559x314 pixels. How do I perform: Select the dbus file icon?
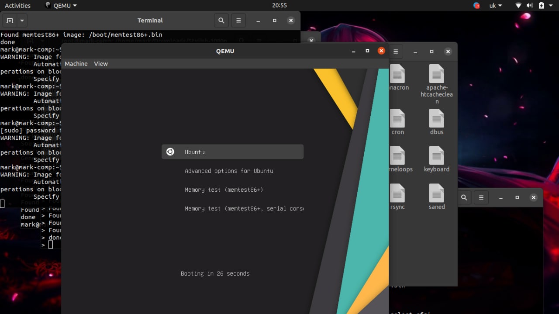click(x=437, y=118)
